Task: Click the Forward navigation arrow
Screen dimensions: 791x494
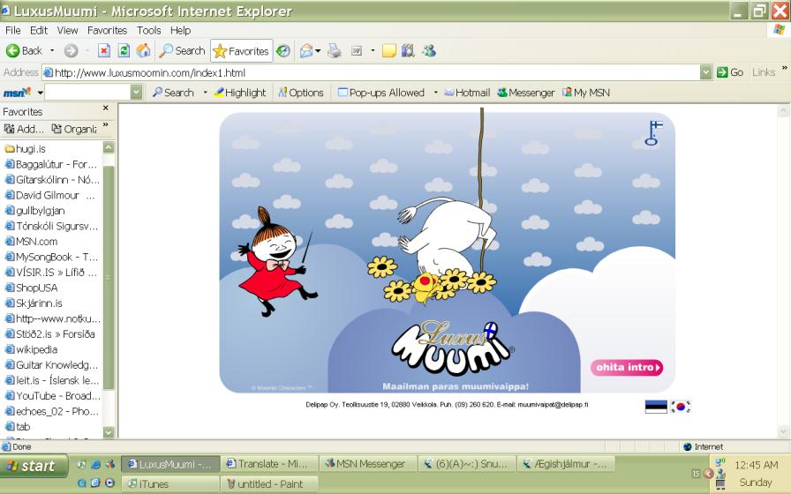Action: click(x=72, y=51)
